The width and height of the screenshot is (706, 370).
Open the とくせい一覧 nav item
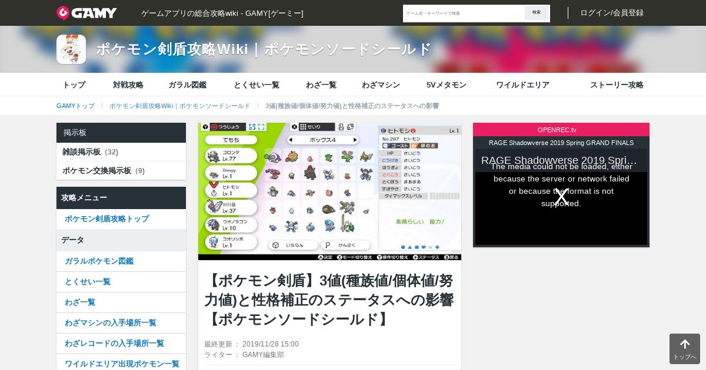pyautogui.click(x=257, y=85)
